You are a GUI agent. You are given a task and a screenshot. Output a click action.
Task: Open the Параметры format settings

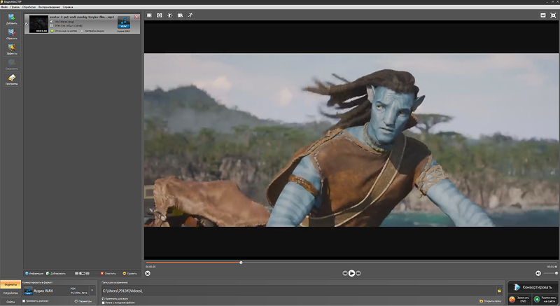(x=83, y=301)
